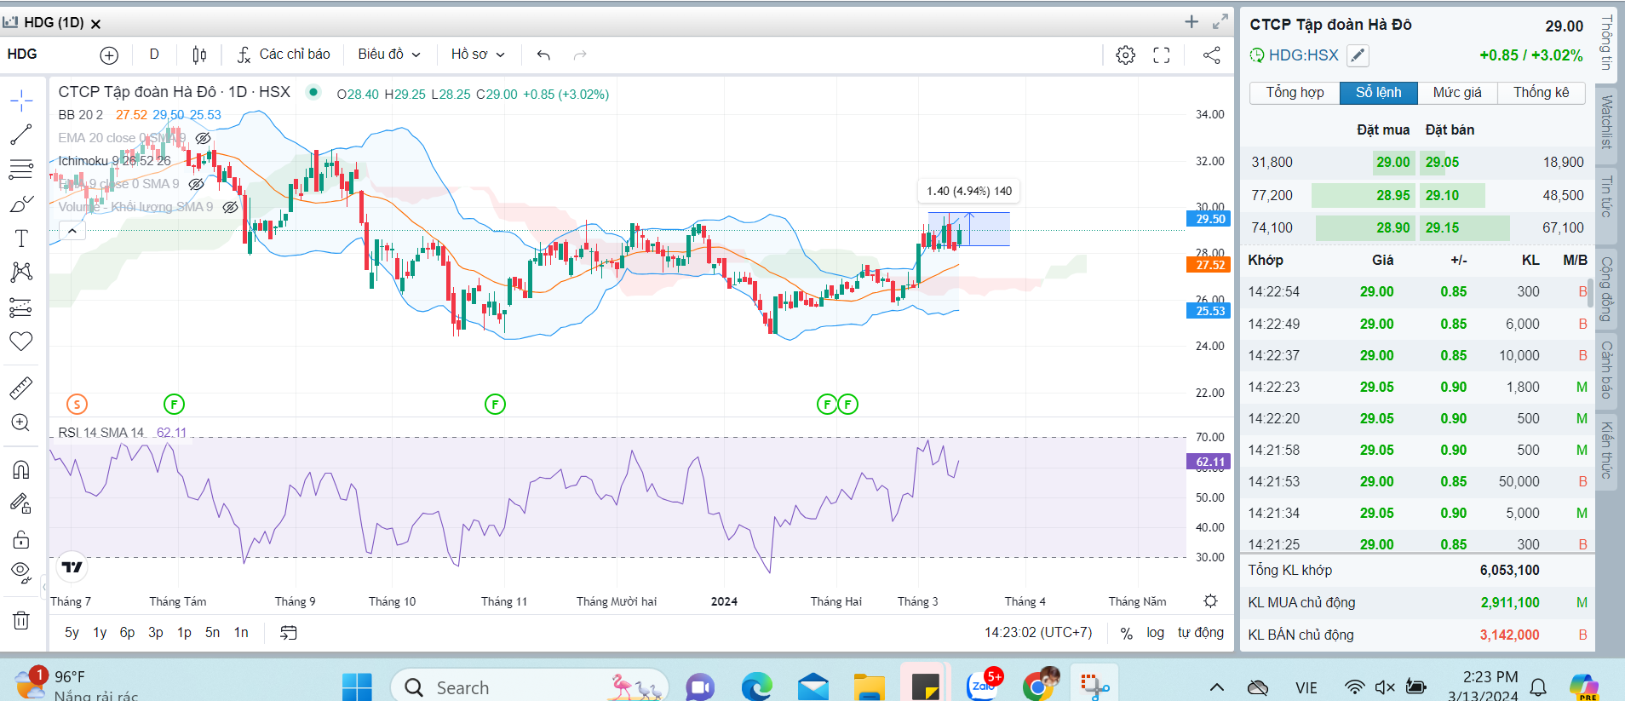This screenshot has height=701, width=1625.
Task: Open the 14:23:02 (UTC+7) timezone menu
Action: (1038, 633)
